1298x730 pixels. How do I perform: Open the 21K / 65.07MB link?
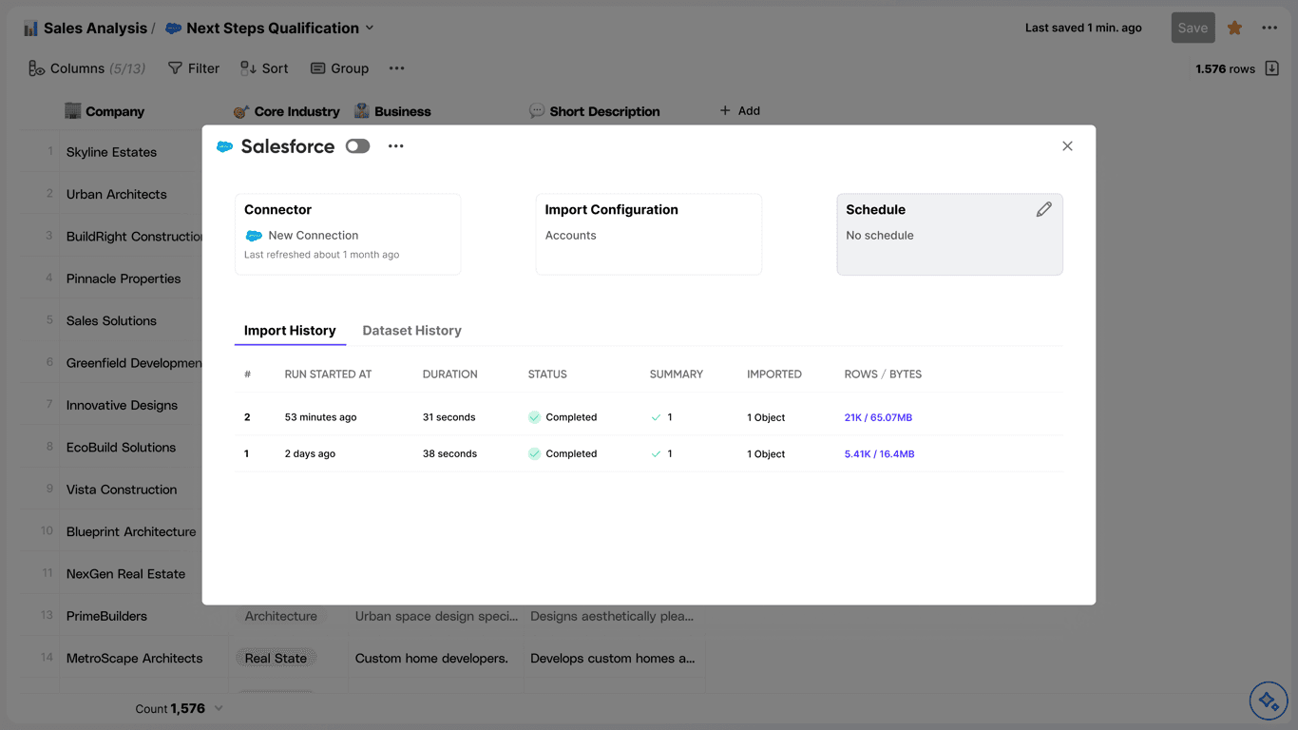[878, 417]
